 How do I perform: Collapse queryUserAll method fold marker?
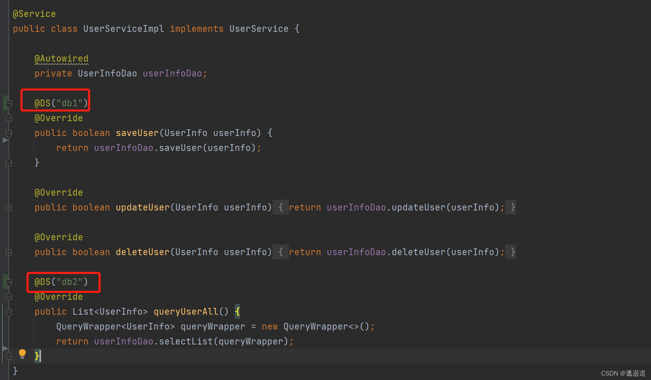[x=9, y=312]
